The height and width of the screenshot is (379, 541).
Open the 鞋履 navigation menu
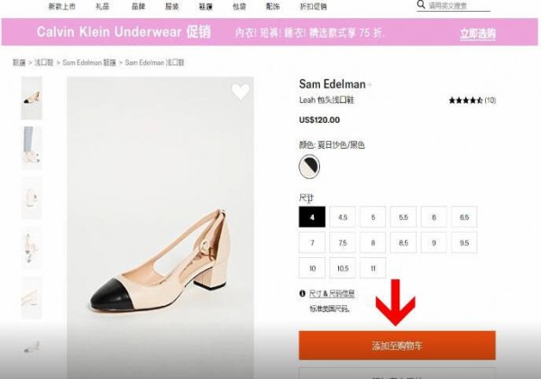click(206, 6)
